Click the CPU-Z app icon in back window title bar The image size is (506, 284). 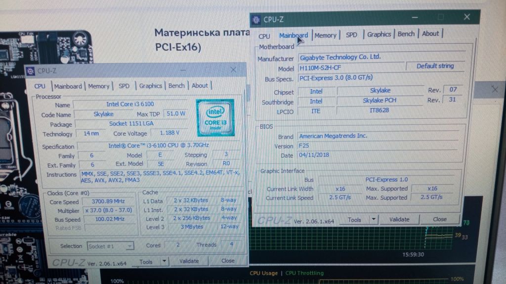click(x=30, y=71)
